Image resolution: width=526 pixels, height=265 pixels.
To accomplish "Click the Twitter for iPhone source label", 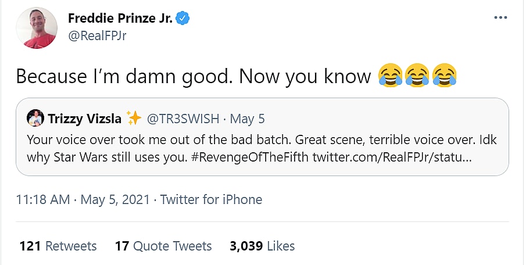I will 211,200.
